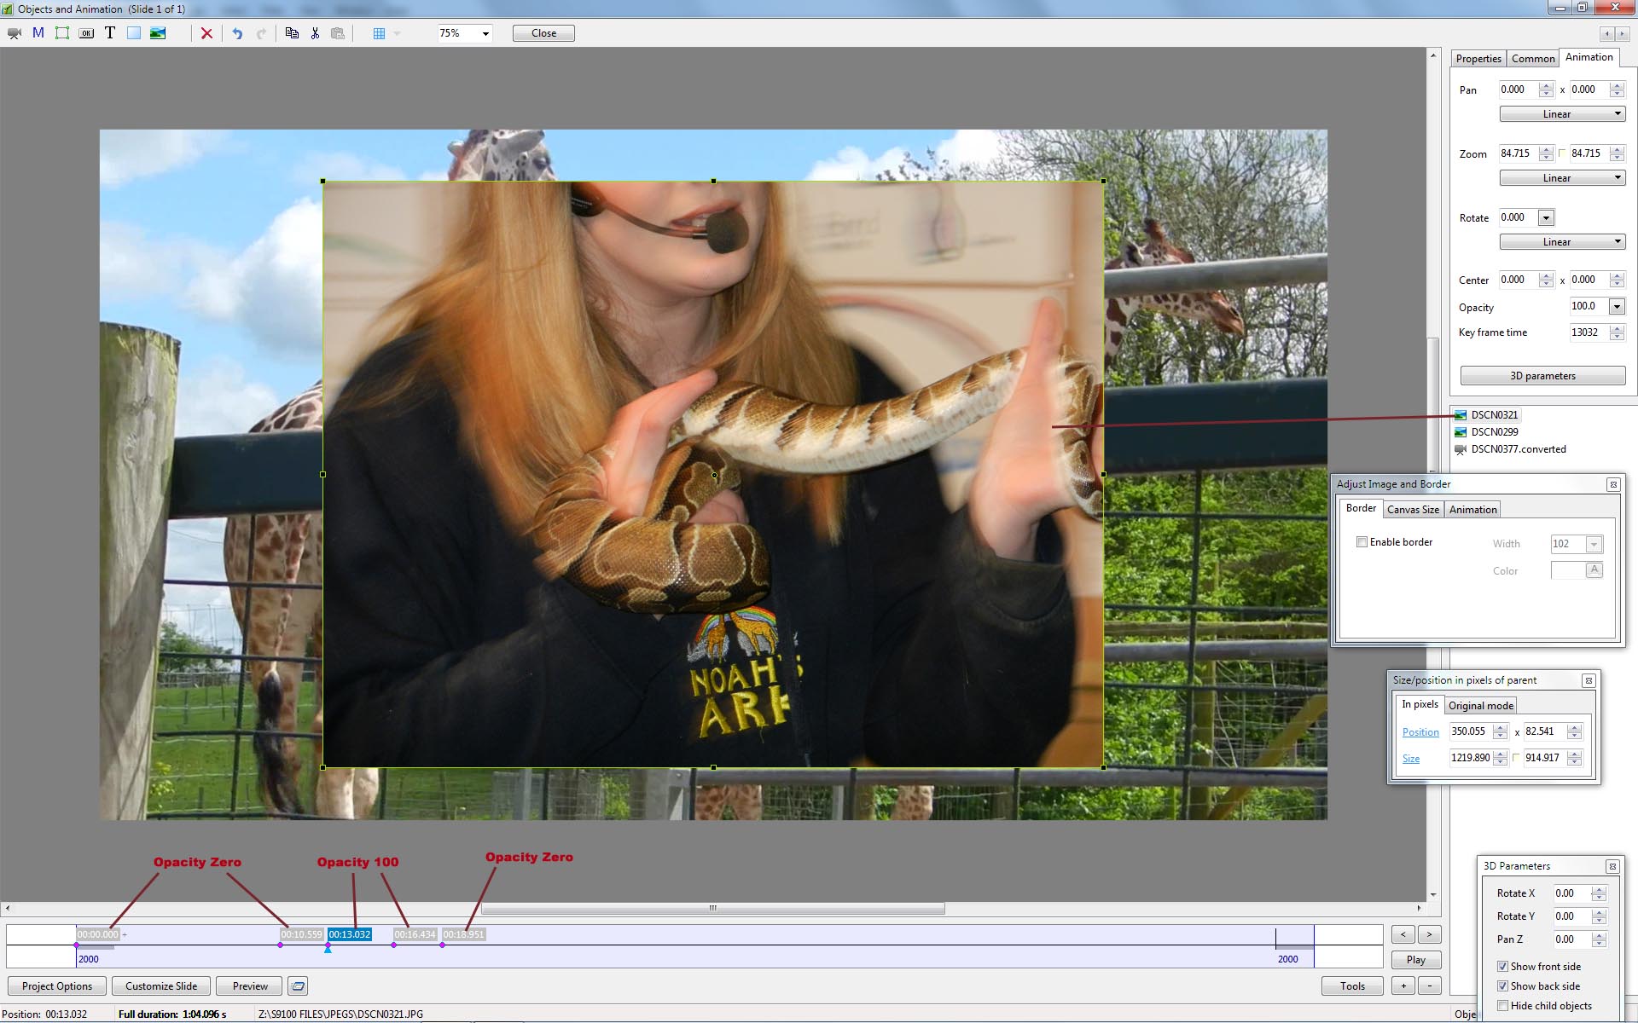Check Hide child objects
The width and height of the screenshot is (1638, 1023).
pyautogui.click(x=1502, y=1006)
